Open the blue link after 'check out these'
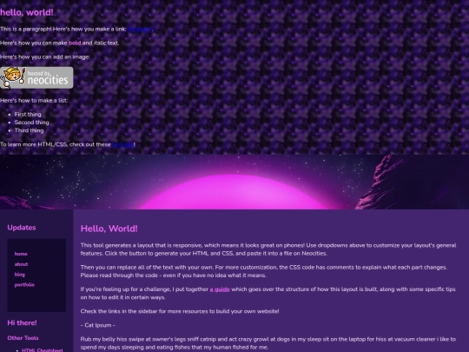 [122, 144]
